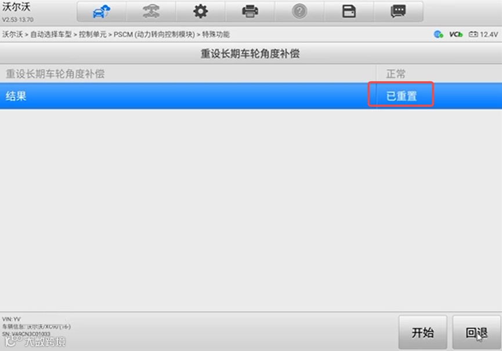Viewport: 502px width, 351px height.
Task: Click the 正常 status value
Action: (x=396, y=74)
